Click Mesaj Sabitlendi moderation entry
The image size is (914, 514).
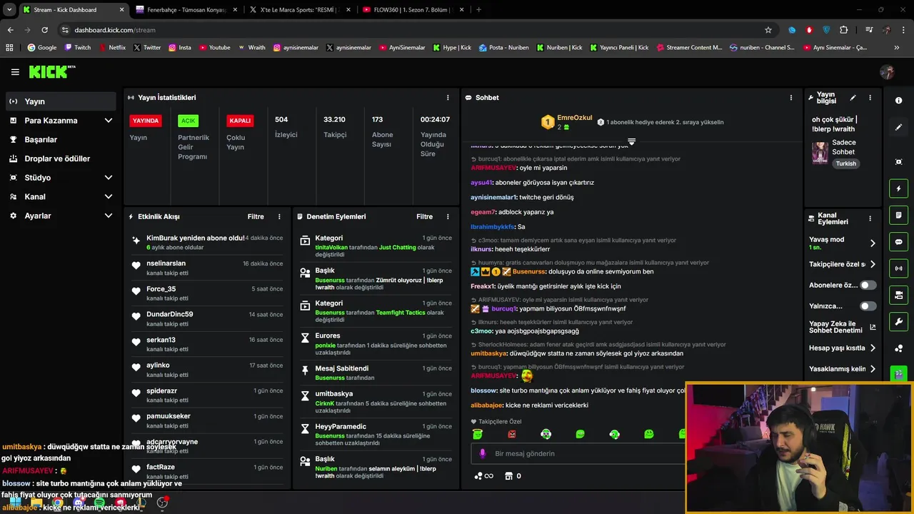pos(376,373)
